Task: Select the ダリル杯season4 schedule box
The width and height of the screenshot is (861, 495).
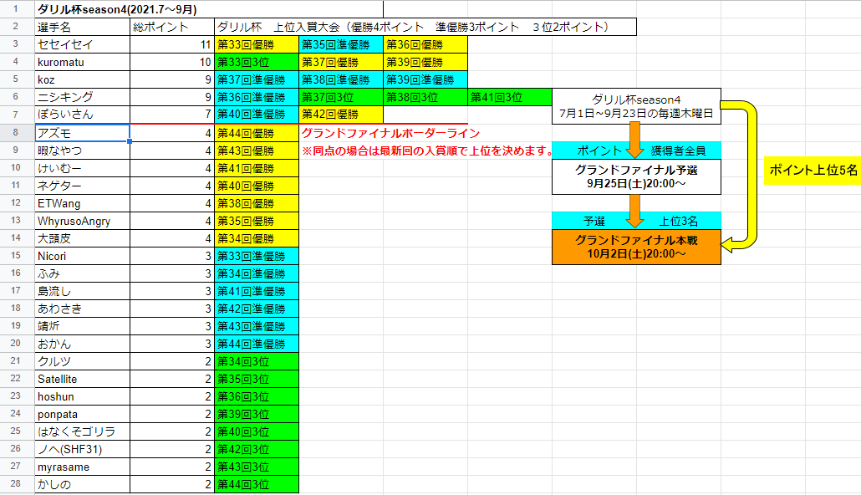Action: [x=636, y=106]
